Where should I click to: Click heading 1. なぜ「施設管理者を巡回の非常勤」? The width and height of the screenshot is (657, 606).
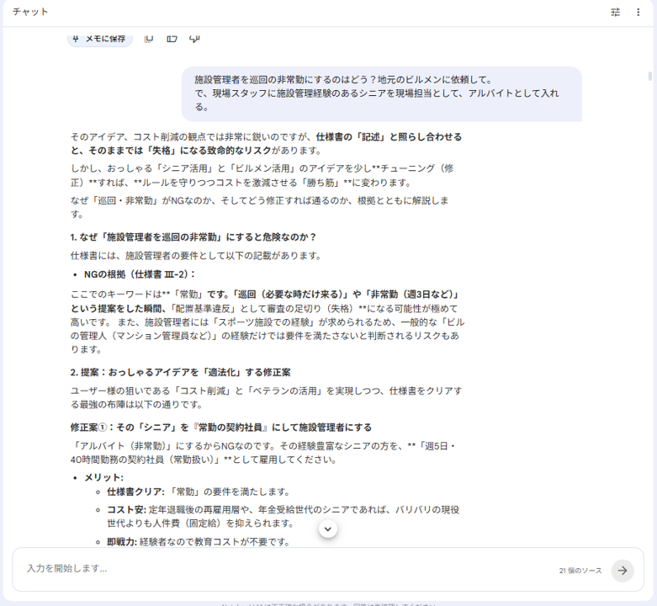pyautogui.click(x=193, y=237)
